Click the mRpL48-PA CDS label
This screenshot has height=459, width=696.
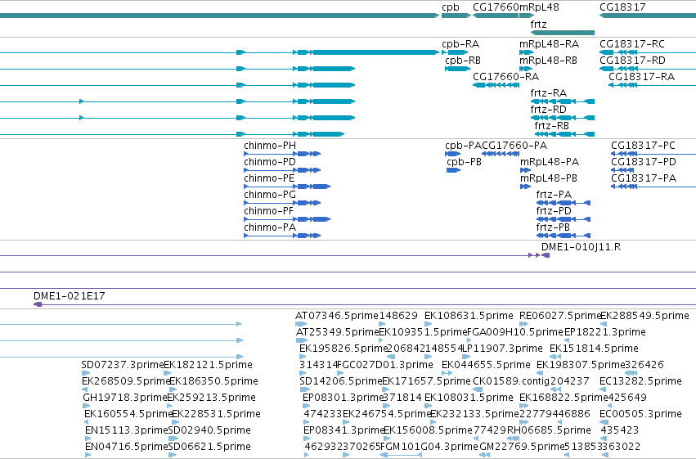tap(550, 162)
